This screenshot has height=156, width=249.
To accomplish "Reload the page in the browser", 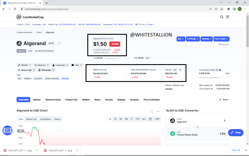I will pos(15,9).
